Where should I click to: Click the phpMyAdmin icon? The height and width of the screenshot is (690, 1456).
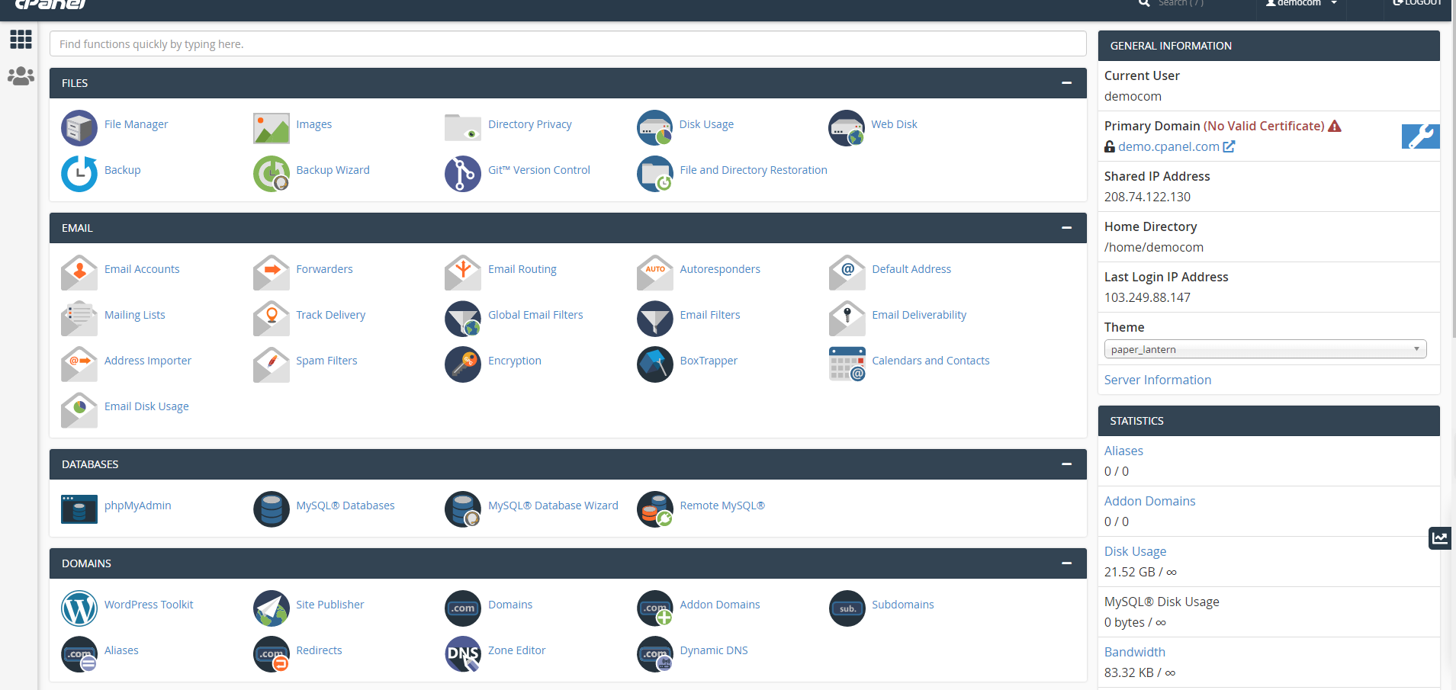point(79,509)
